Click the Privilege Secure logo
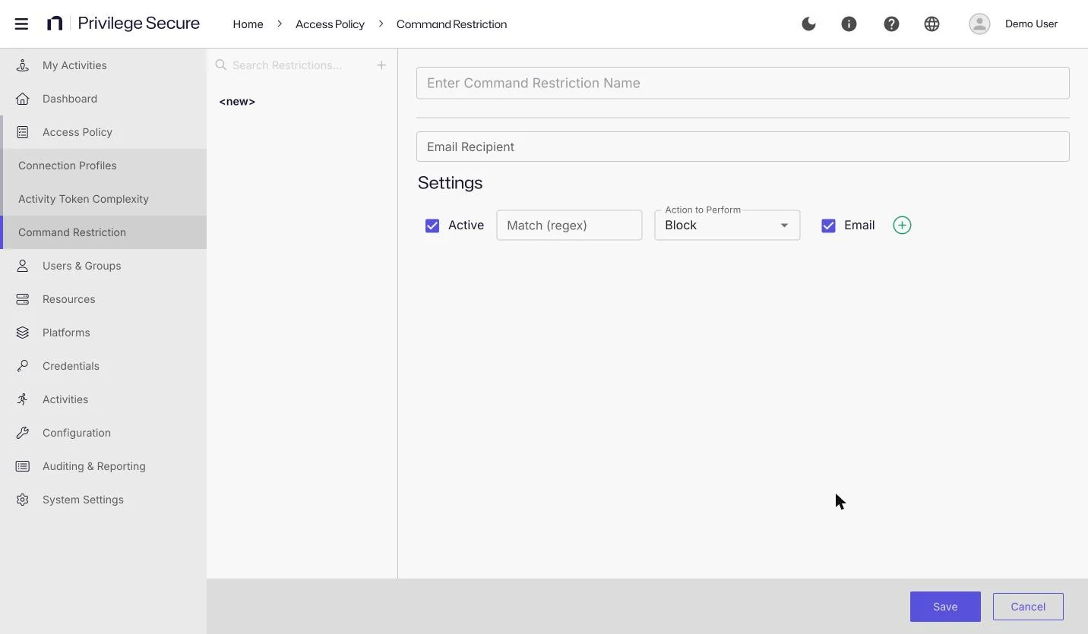The height and width of the screenshot is (634, 1088). click(x=123, y=24)
